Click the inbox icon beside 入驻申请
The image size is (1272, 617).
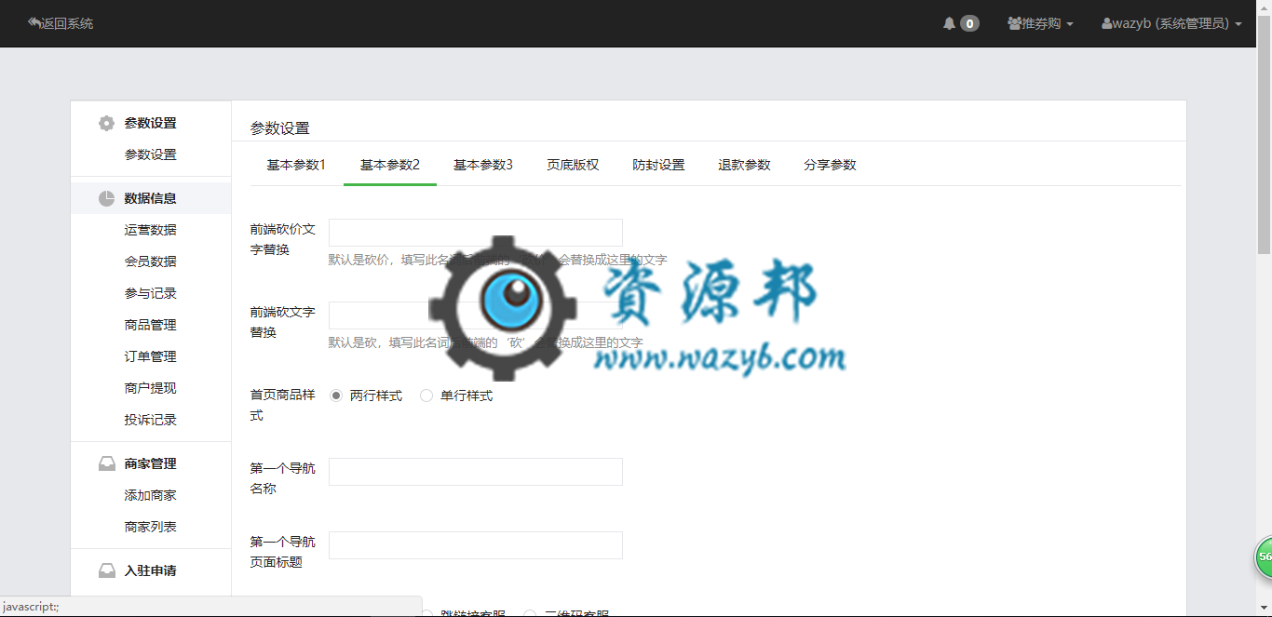coord(107,570)
